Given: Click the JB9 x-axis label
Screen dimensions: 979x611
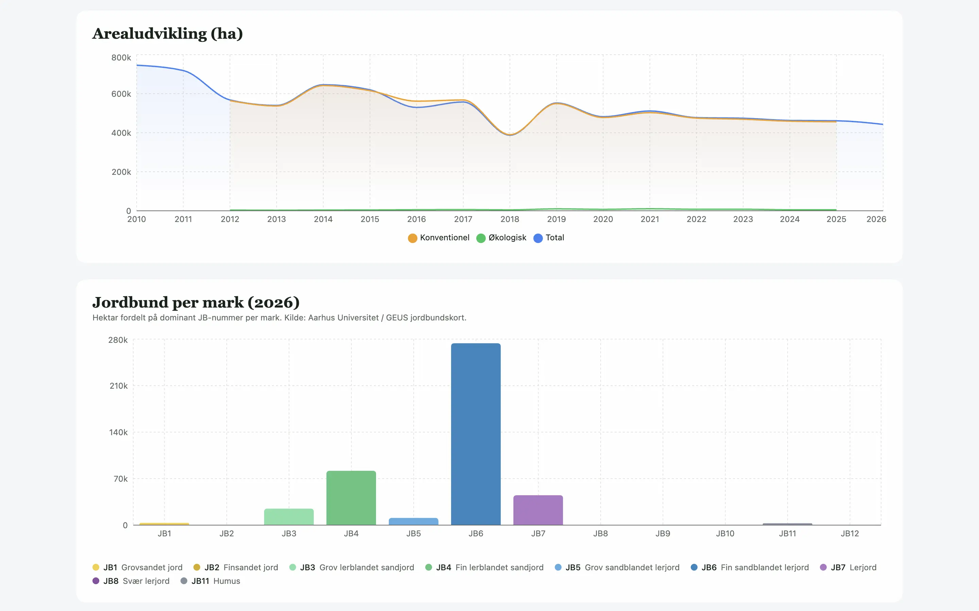Looking at the screenshot, I should click(663, 533).
